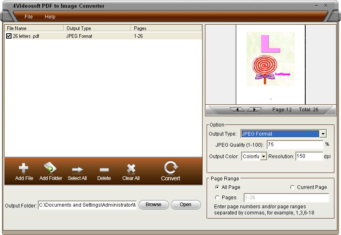The image size is (341, 235).
Task: Choose the Current Page radio option
Action: 293,187
